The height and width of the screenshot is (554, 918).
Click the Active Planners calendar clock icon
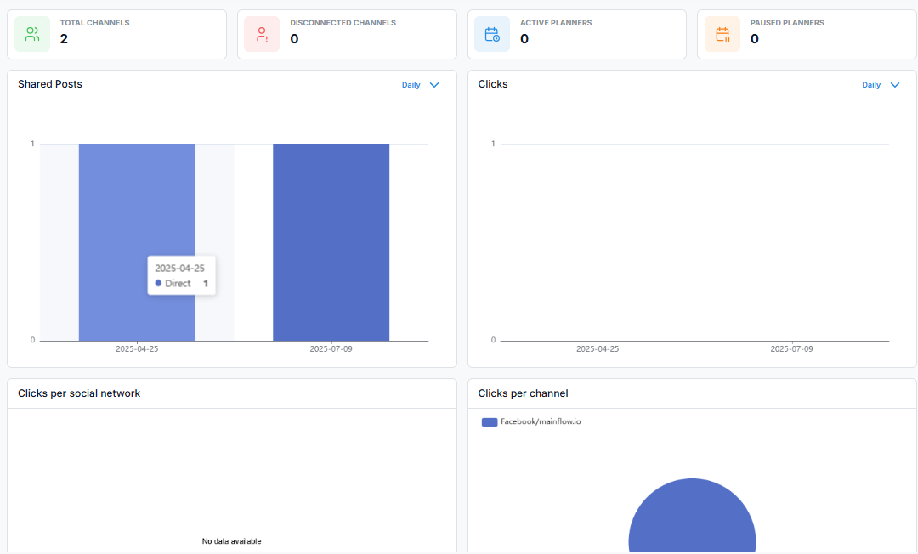[492, 35]
